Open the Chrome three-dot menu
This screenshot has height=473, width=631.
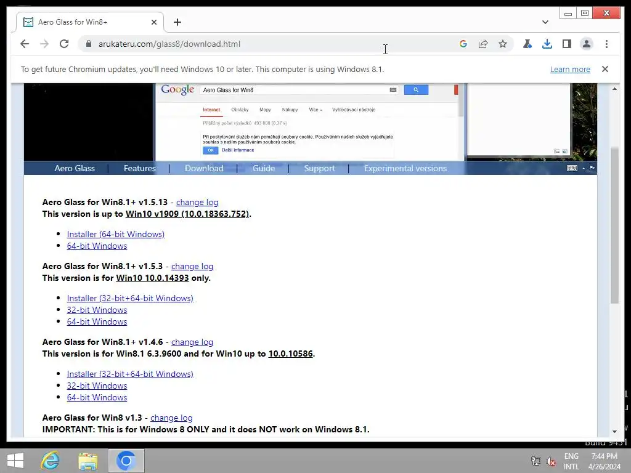pos(606,44)
